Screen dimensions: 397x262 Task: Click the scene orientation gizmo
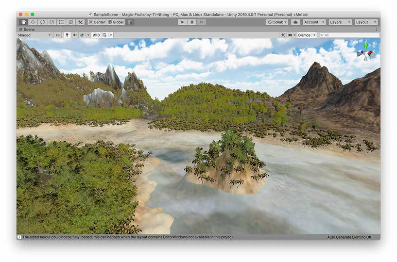coord(365,52)
